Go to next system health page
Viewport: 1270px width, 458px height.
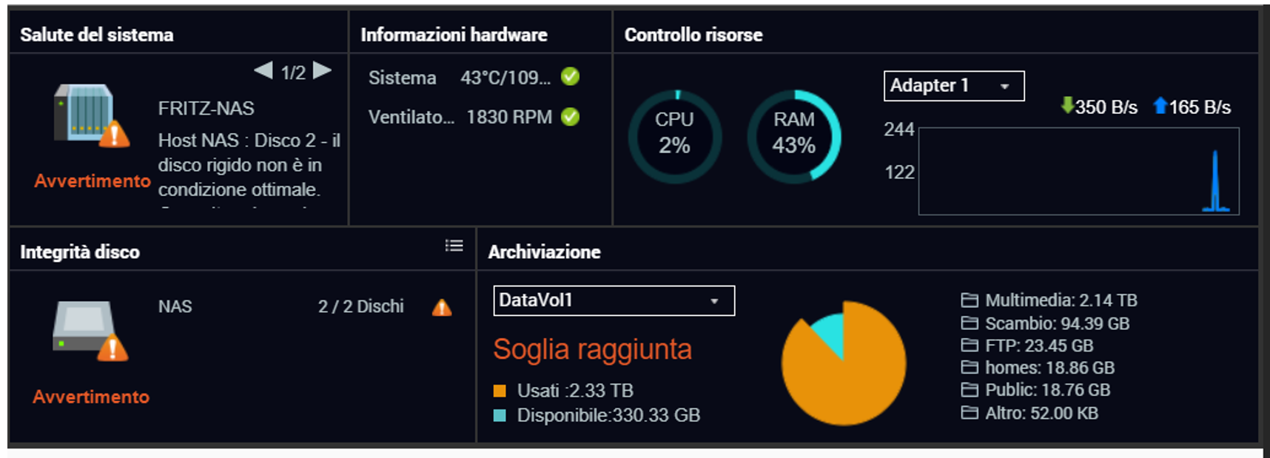(x=322, y=71)
